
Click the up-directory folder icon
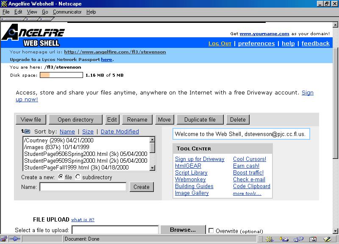[x=25, y=131]
